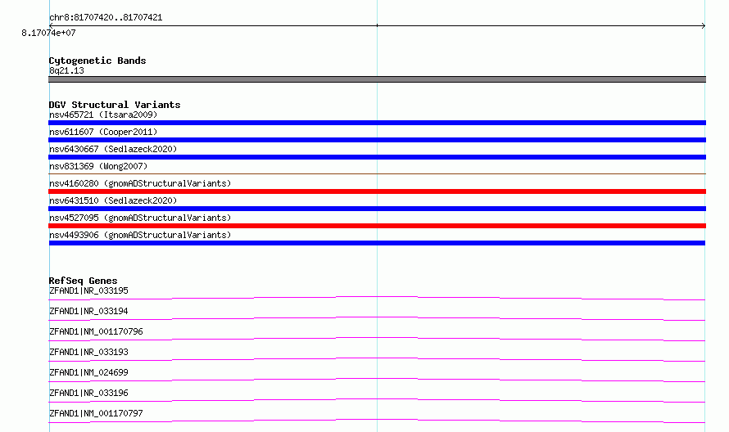Click the magenta line under ZFAND1|NR_033193
729x432 pixels.
tap(377, 359)
